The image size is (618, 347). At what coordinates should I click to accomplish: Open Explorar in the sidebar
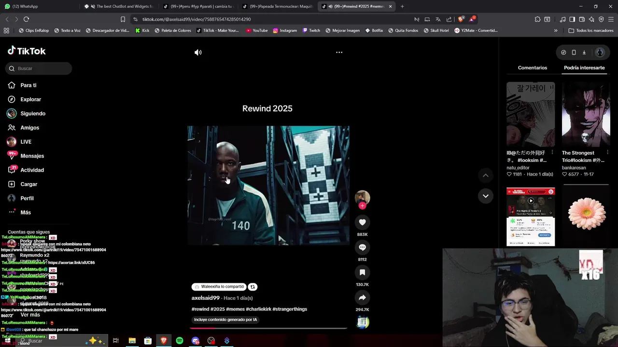pyautogui.click(x=30, y=99)
